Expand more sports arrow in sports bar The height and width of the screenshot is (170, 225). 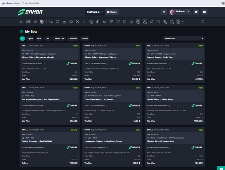tap(182, 22)
